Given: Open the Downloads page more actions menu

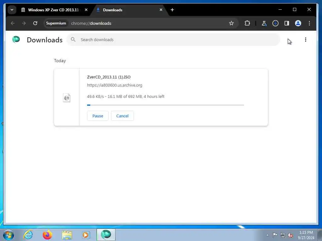Looking at the screenshot, I should click(x=306, y=40).
